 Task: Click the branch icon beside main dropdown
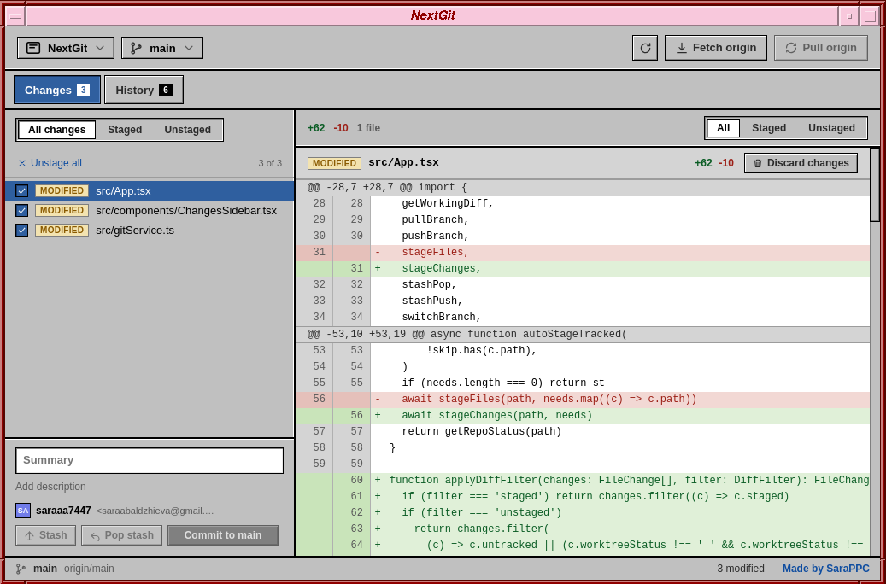coord(136,48)
